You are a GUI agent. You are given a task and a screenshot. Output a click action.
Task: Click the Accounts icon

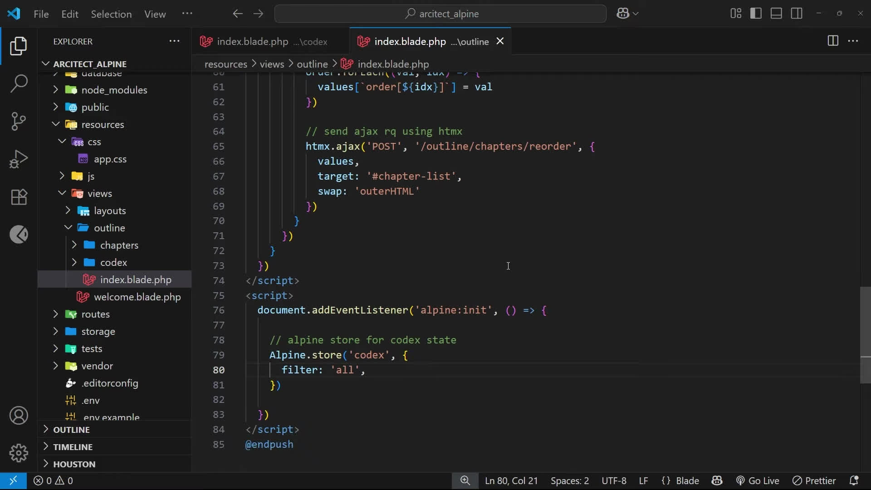coord(19,416)
